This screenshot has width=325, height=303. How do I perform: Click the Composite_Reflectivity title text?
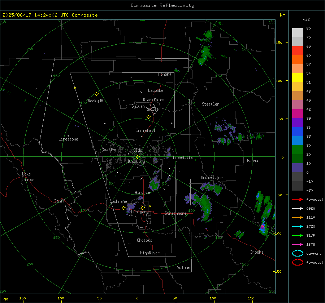162,5
